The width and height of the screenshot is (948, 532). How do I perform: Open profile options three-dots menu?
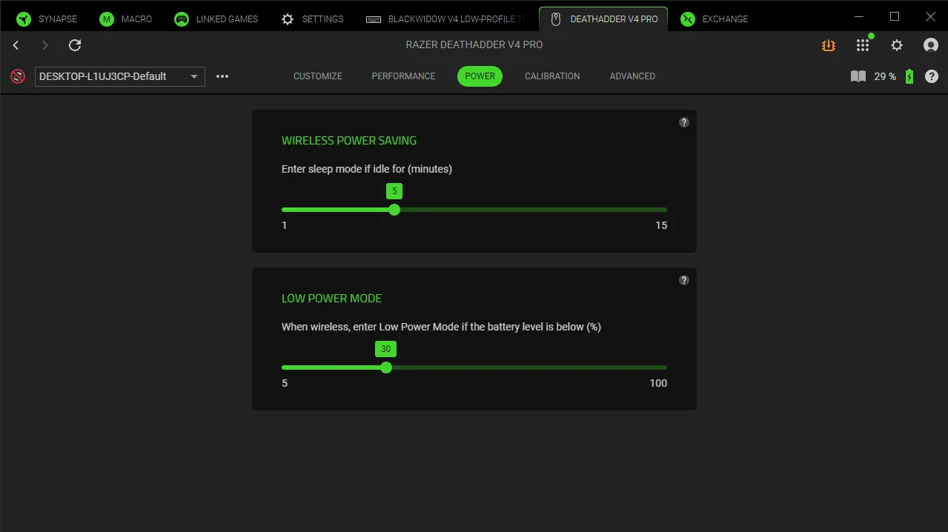222,76
